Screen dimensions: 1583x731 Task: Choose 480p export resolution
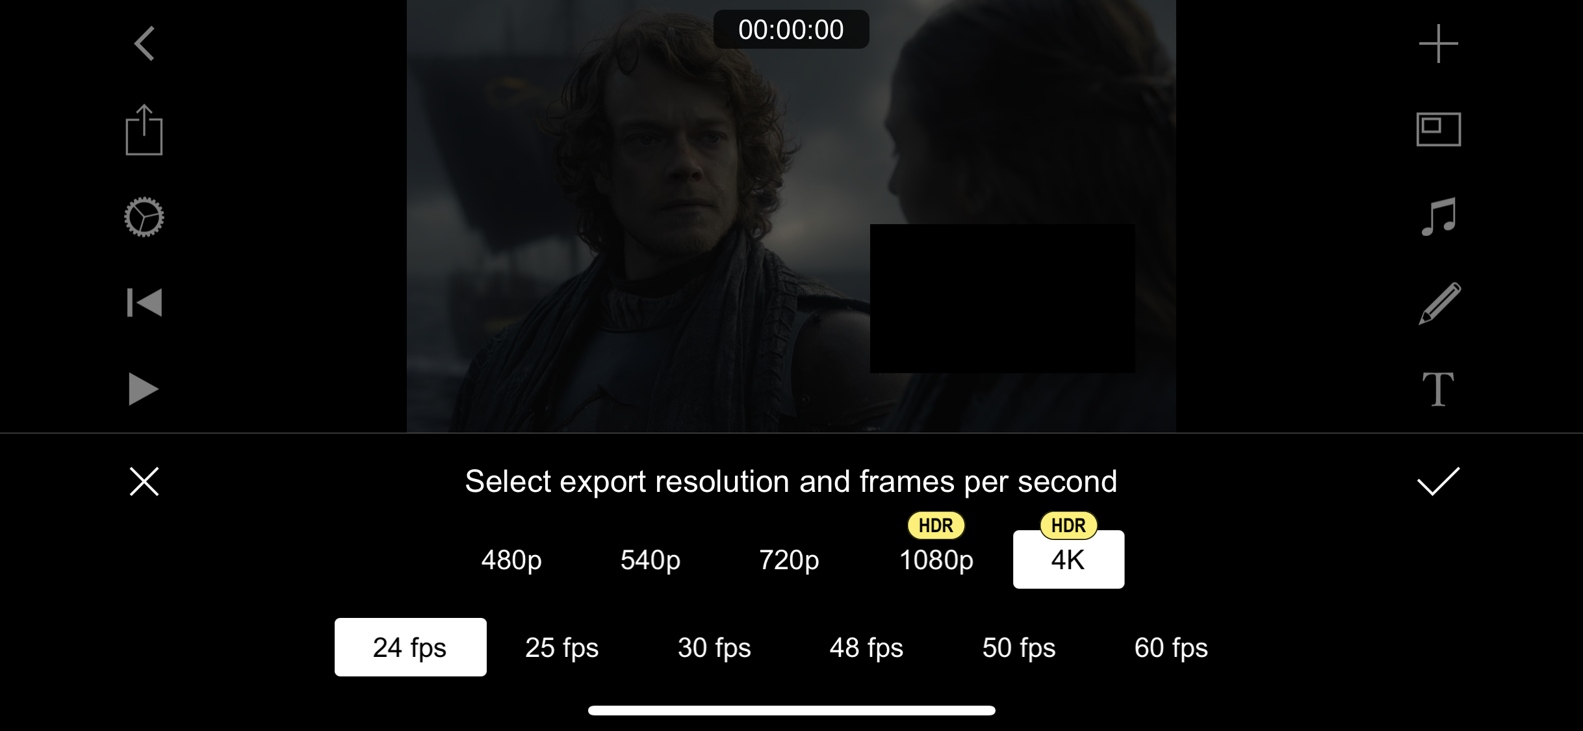[x=511, y=559]
